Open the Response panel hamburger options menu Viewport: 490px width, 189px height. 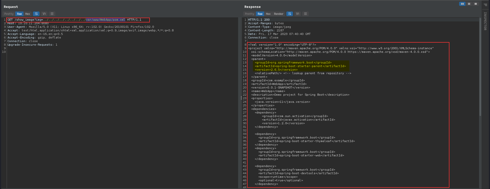[x=305, y=14]
